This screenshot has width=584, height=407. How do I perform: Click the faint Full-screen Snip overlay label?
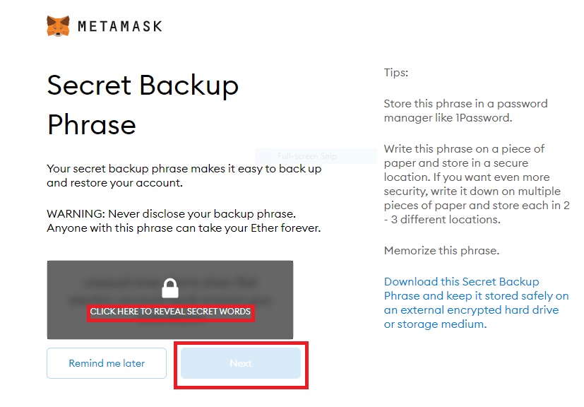coord(307,156)
